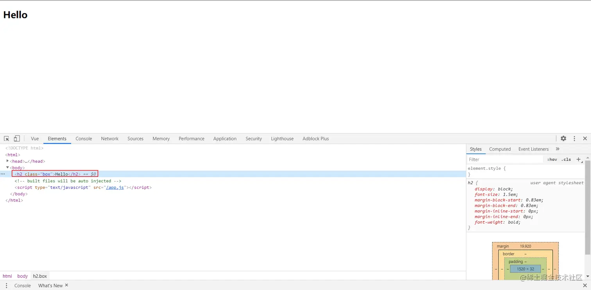Open the console drawer three-dot menu
Image resolution: width=591 pixels, height=290 pixels.
[x=6, y=285]
